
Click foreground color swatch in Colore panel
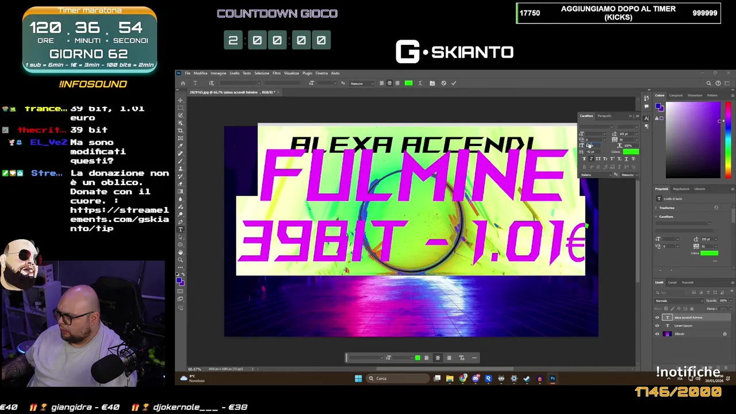tap(658, 106)
